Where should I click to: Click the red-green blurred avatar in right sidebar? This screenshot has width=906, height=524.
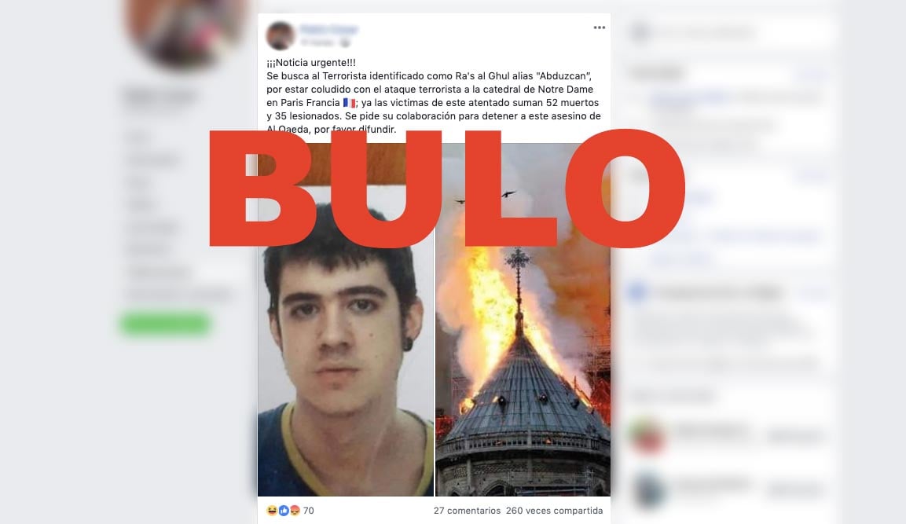pyautogui.click(x=648, y=436)
